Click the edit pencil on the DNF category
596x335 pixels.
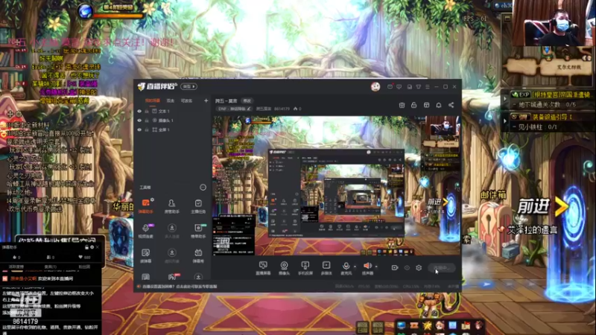[x=249, y=109]
